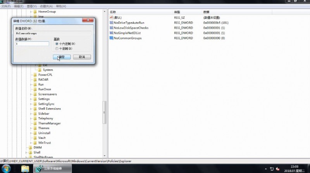Screen dimensions: 310x173
Task: Open the Windows Start menu orb
Action: point(8,169)
